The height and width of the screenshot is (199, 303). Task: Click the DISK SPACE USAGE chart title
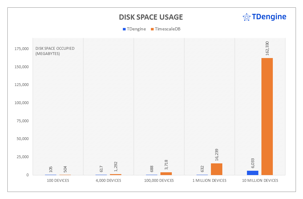tap(151, 17)
